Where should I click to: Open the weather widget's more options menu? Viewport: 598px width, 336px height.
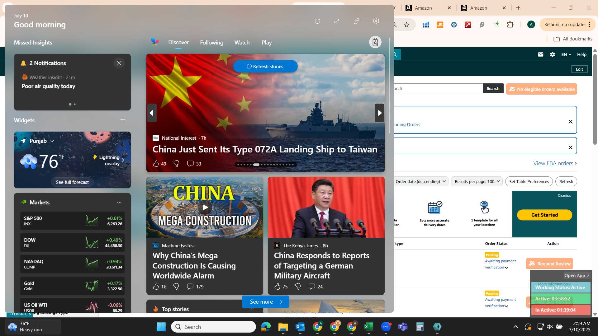(119, 141)
